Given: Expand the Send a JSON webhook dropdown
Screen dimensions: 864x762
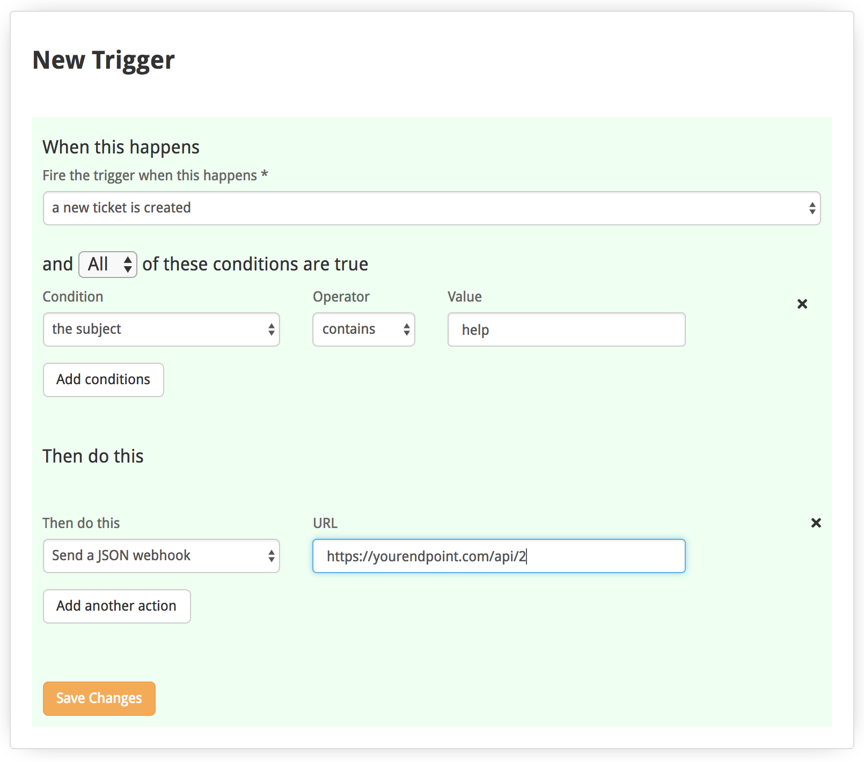Looking at the screenshot, I should pyautogui.click(x=161, y=556).
